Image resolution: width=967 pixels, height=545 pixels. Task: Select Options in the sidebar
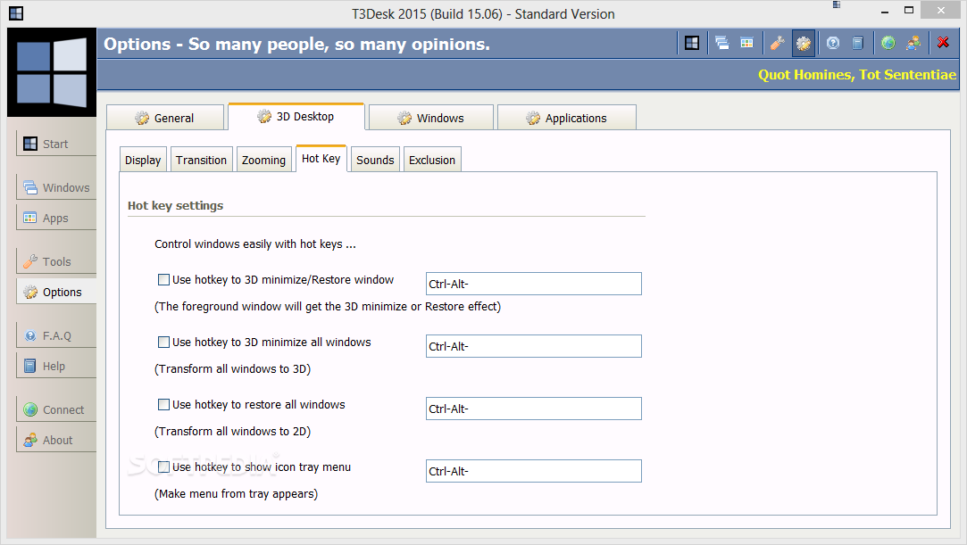point(56,292)
